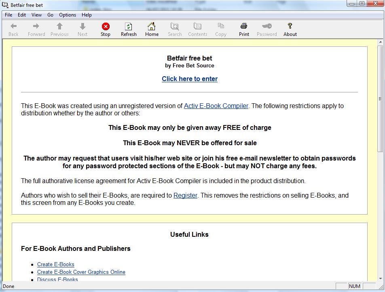Click the e-book app icon in title bar
The width and height of the screenshot is (385, 292).
(x=5, y=5)
